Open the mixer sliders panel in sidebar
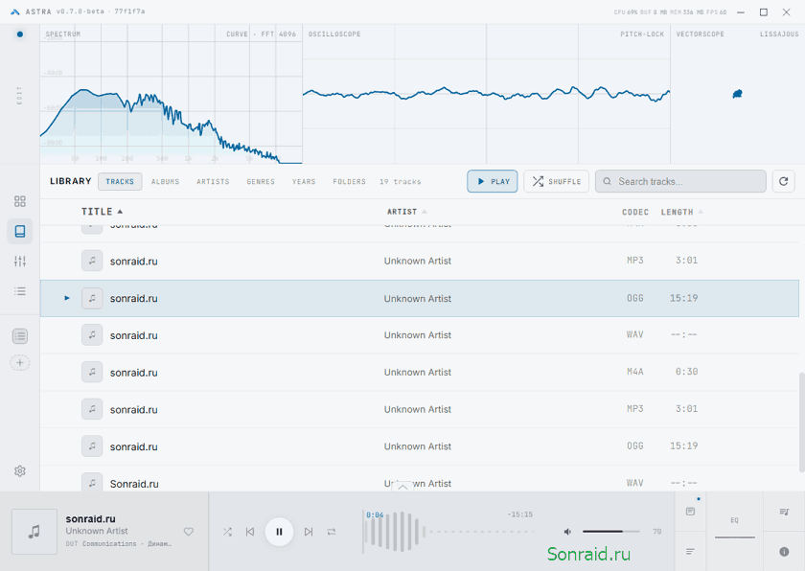The image size is (805, 571). click(20, 262)
